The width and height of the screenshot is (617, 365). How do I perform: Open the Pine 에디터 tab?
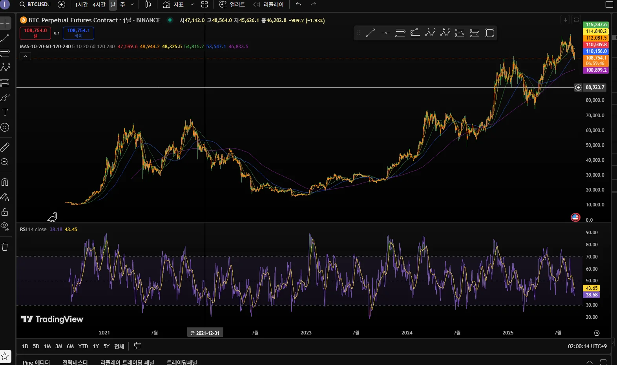tap(36, 362)
